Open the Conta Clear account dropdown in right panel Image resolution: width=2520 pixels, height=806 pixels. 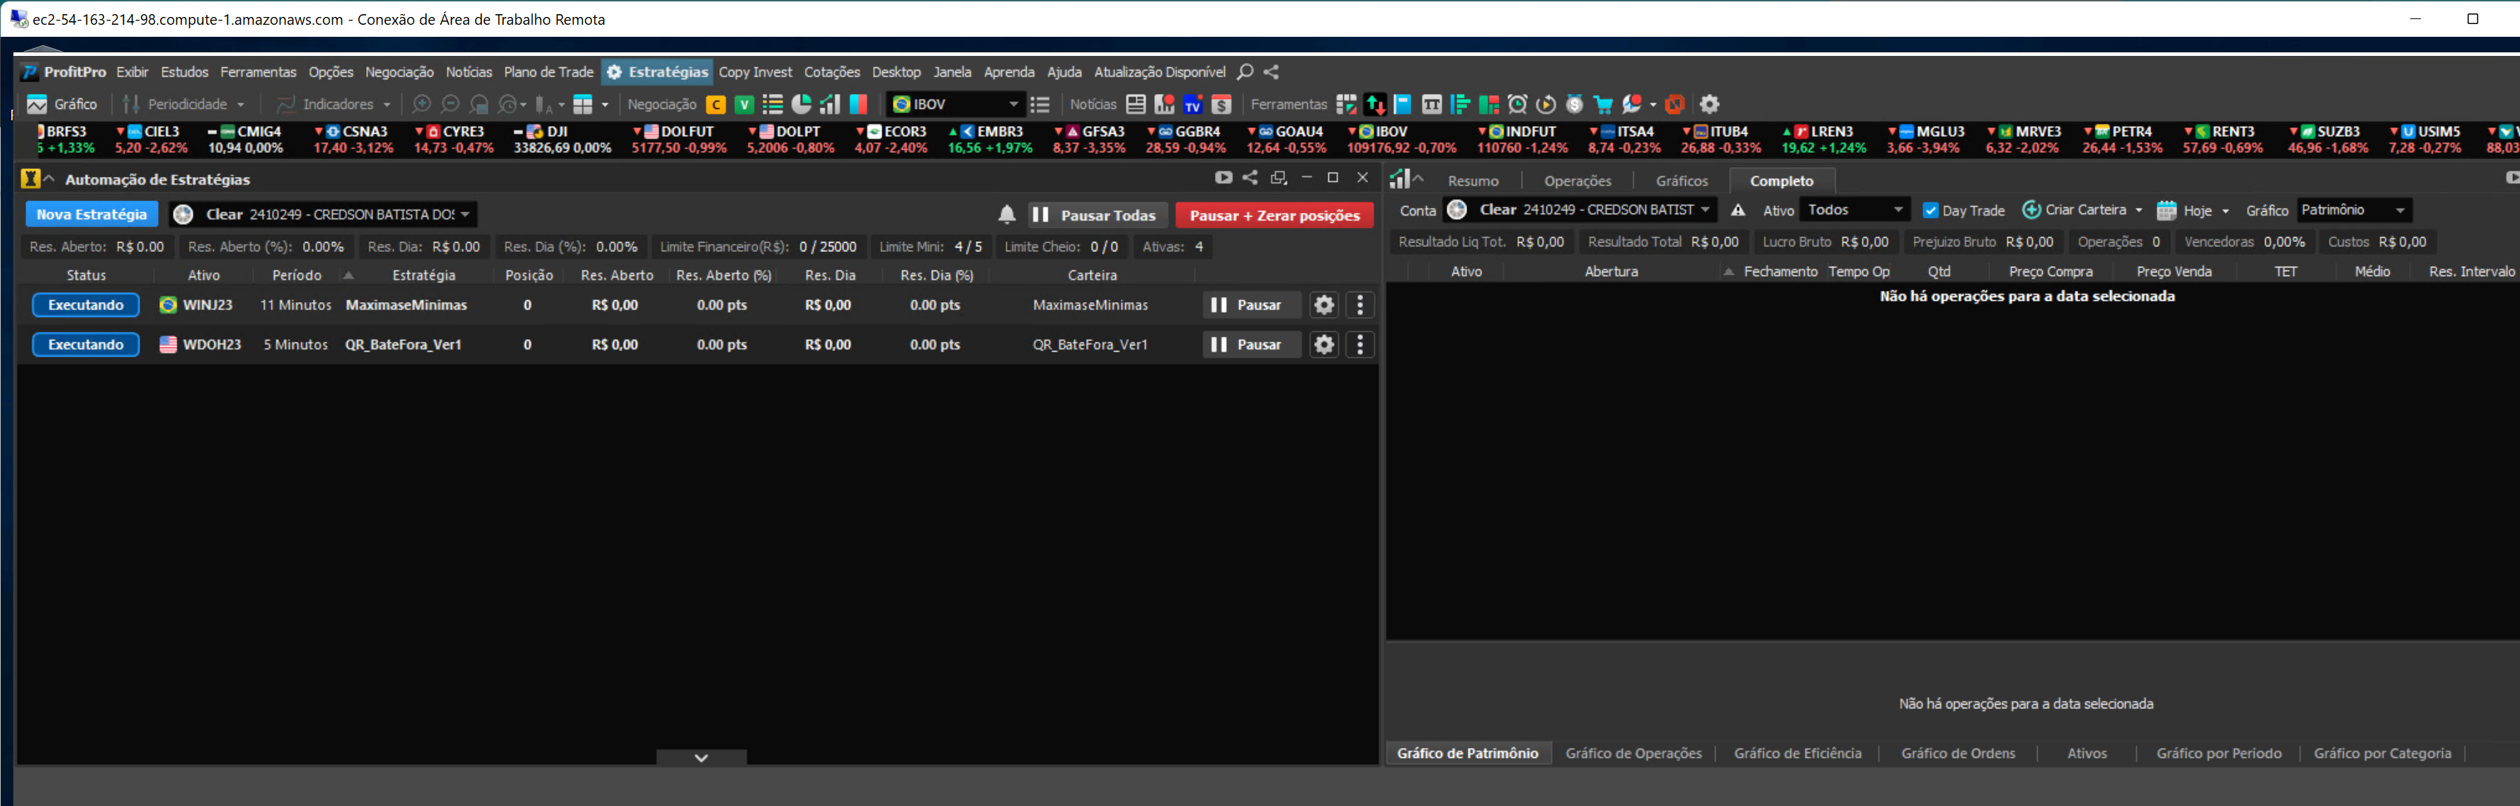[1581, 209]
